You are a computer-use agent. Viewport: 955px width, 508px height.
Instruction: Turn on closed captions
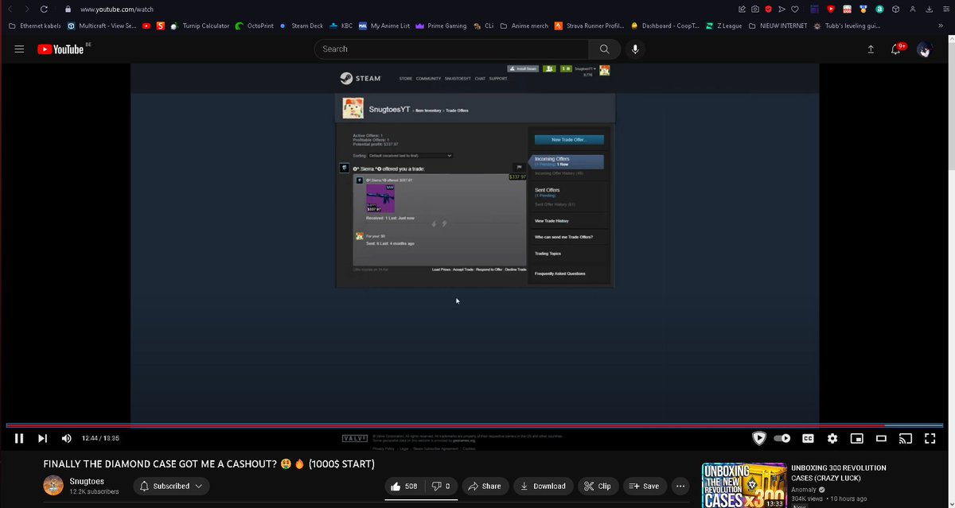[808, 438]
